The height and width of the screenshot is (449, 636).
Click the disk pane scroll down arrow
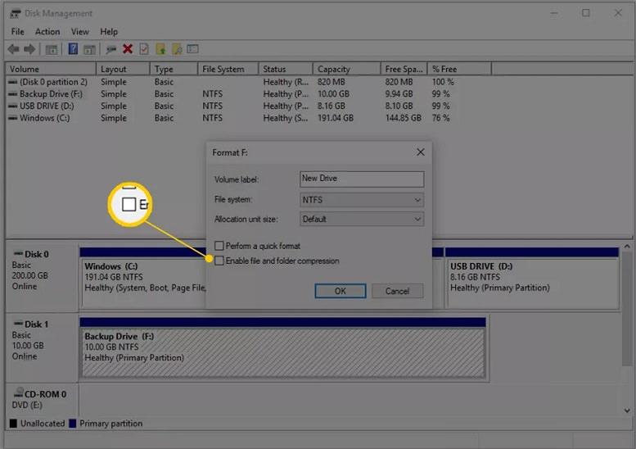coord(627,410)
